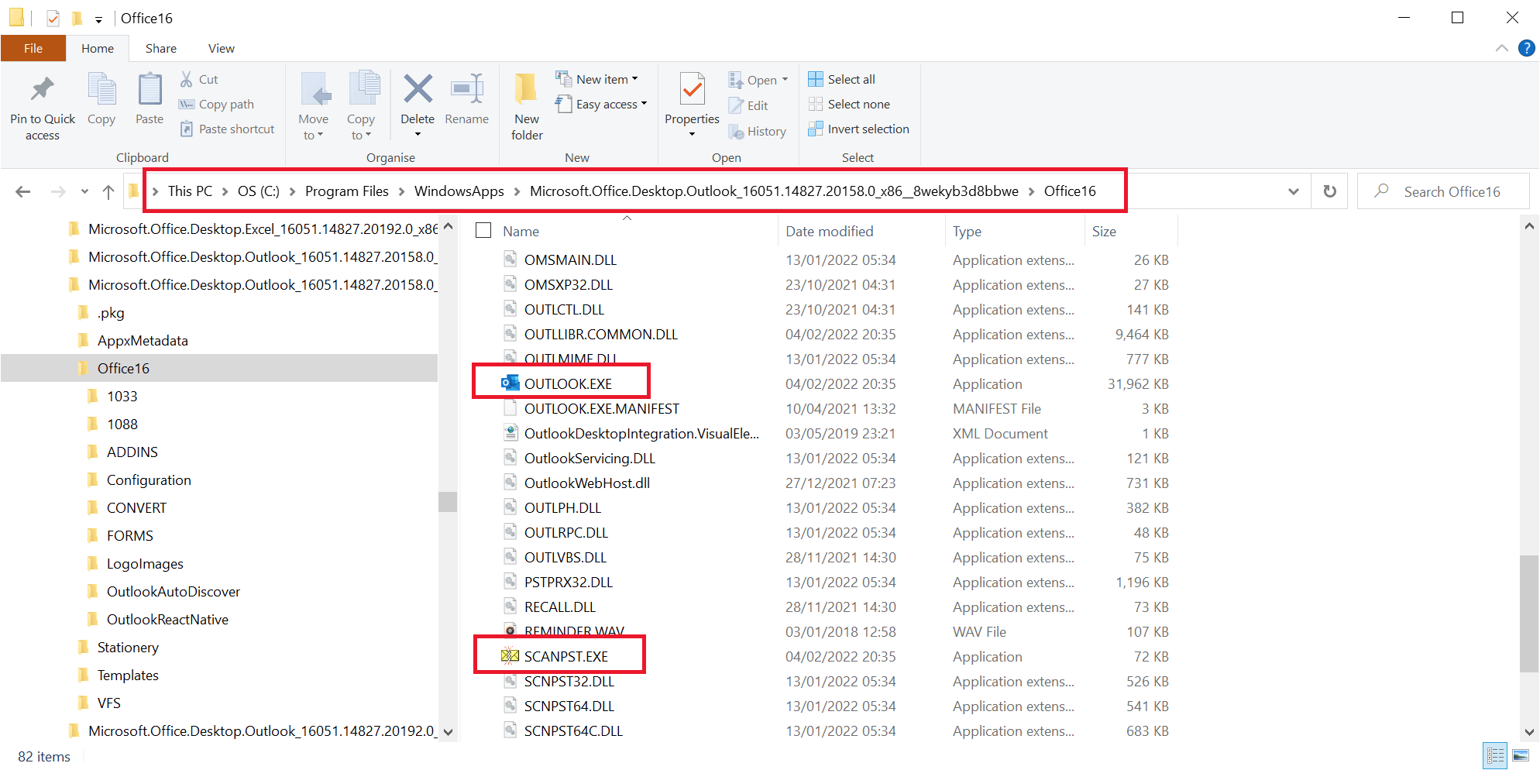Click Invert selection in ribbon
Screen dimensions: 1540x770
tap(858, 129)
